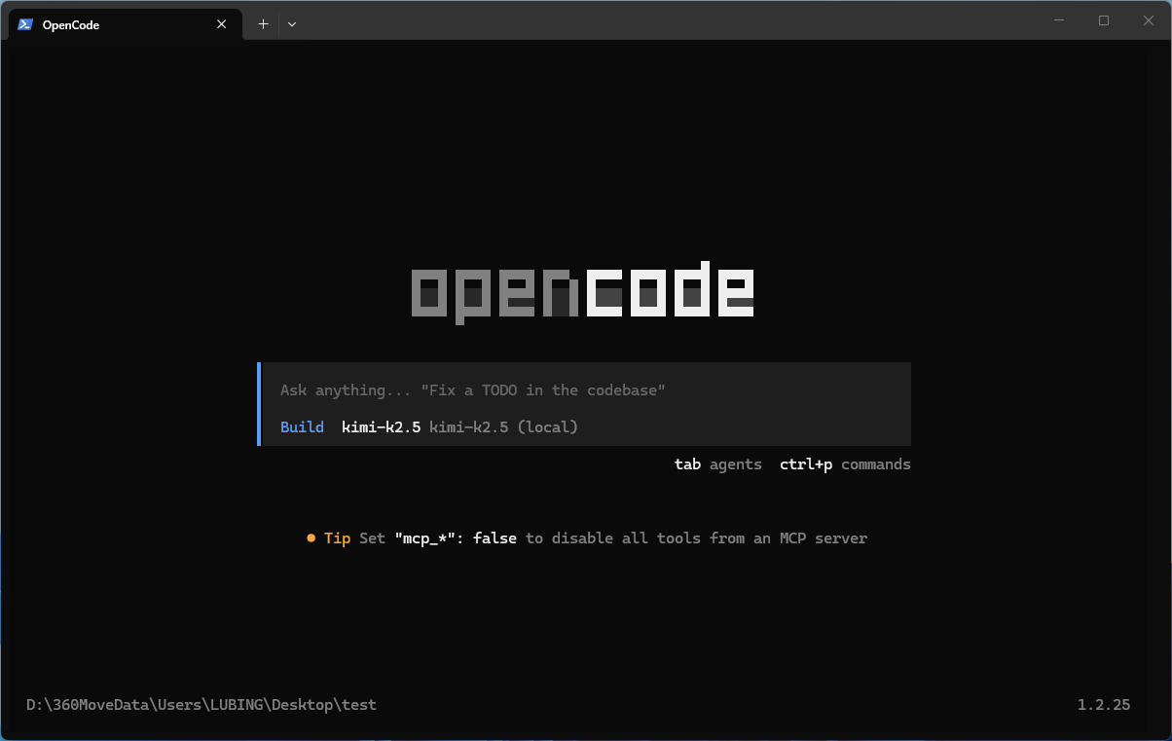Expand the new tab profile dropdown
The image size is (1172, 741).
pyautogui.click(x=292, y=24)
